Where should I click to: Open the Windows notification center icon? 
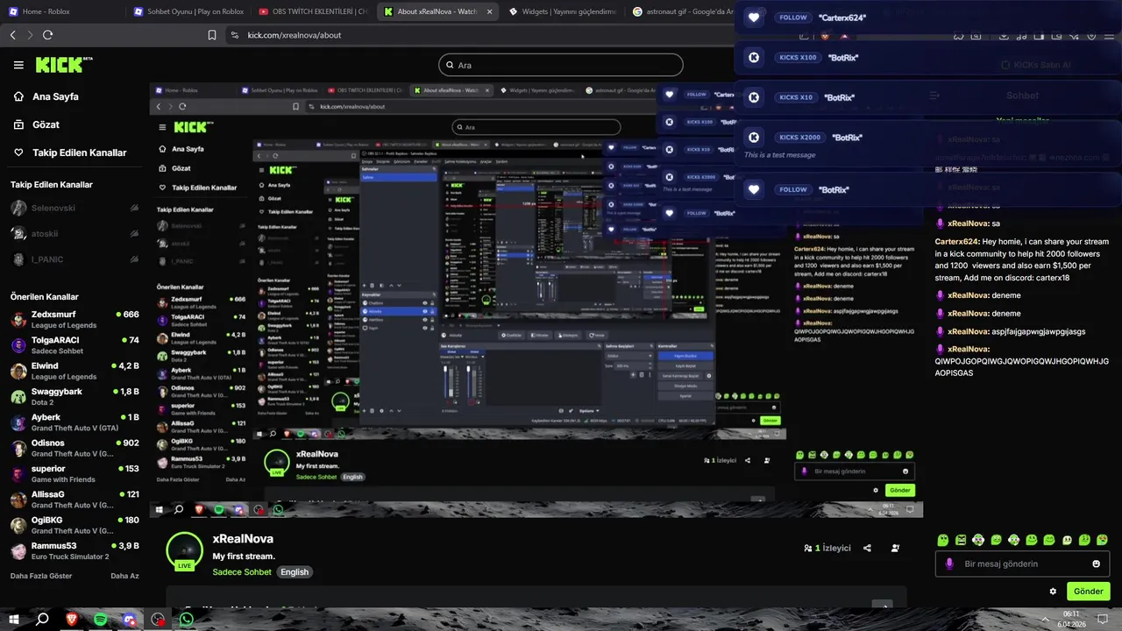click(1104, 619)
